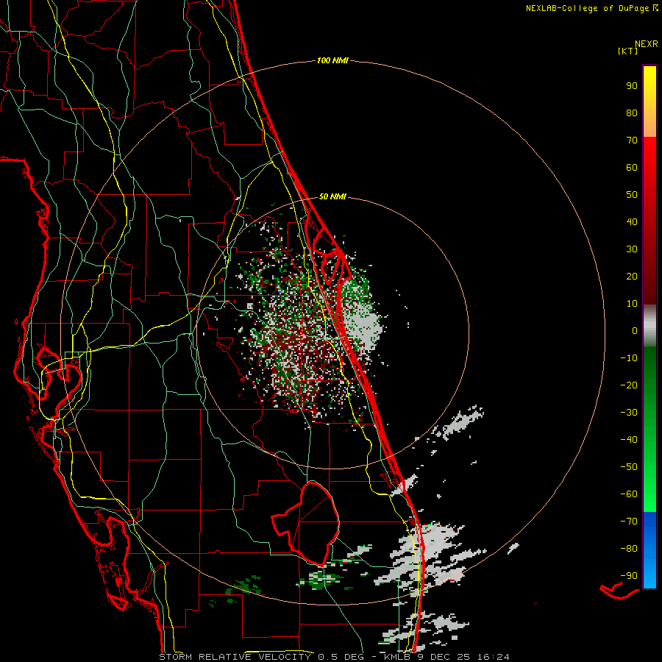Select the 80 value on velocity scale

632,113
